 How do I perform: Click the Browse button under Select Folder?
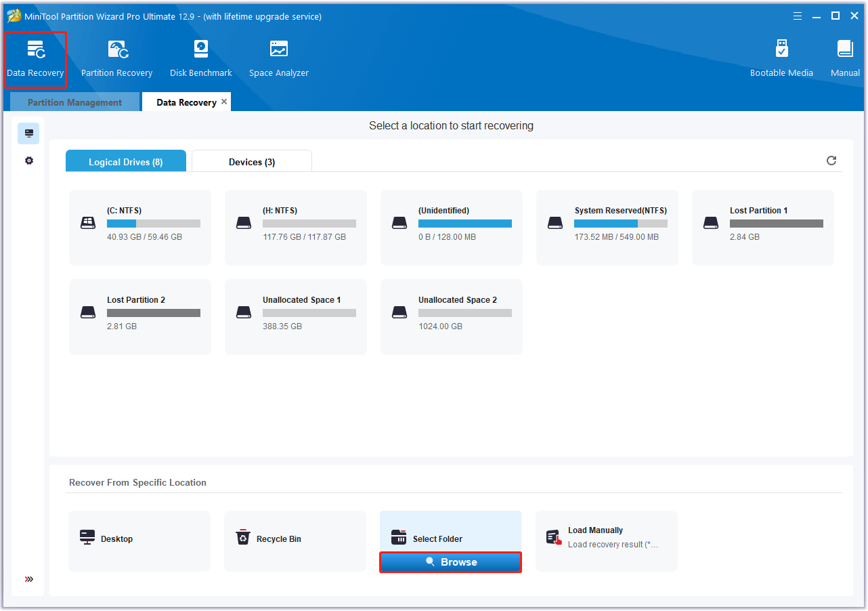[x=450, y=562]
